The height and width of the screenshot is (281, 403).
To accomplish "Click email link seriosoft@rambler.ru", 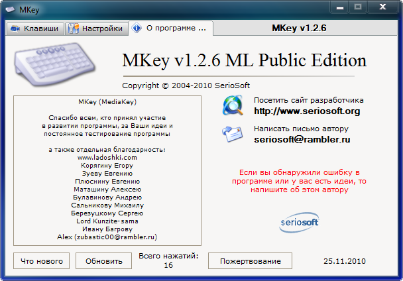I will tap(302, 139).
